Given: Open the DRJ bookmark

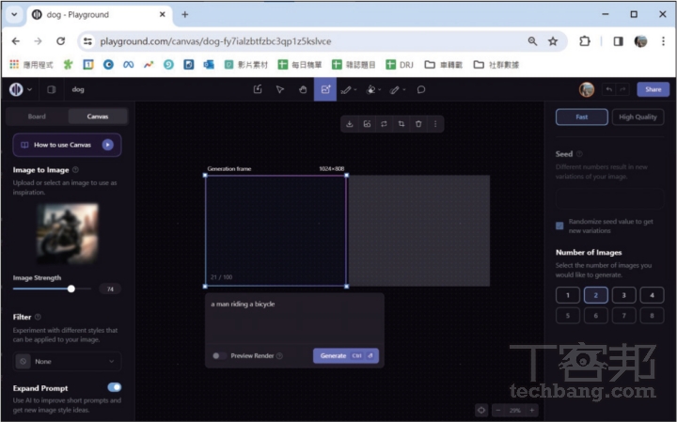Looking at the screenshot, I should tap(400, 65).
